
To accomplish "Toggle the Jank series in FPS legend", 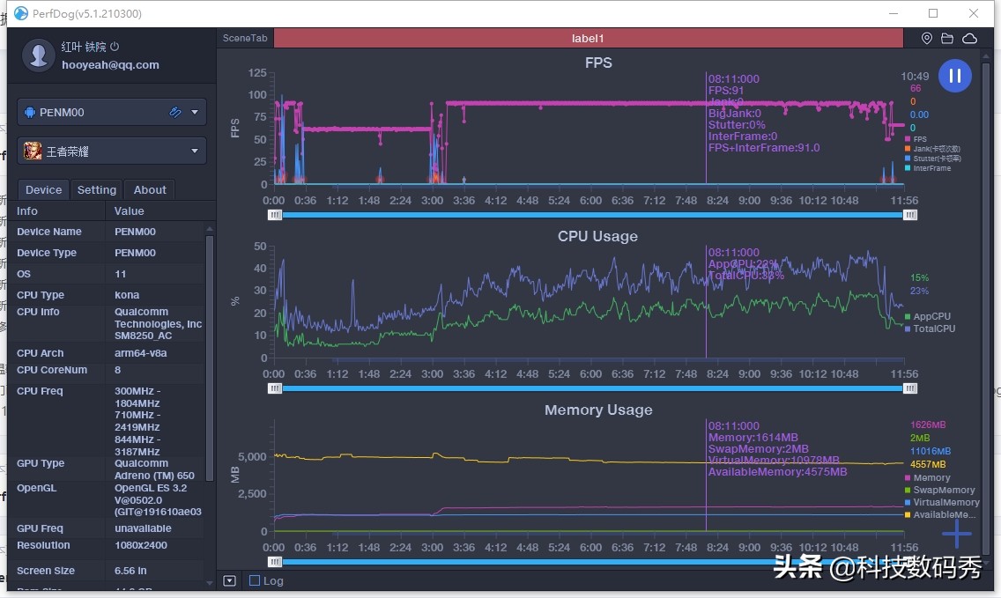I will point(934,149).
